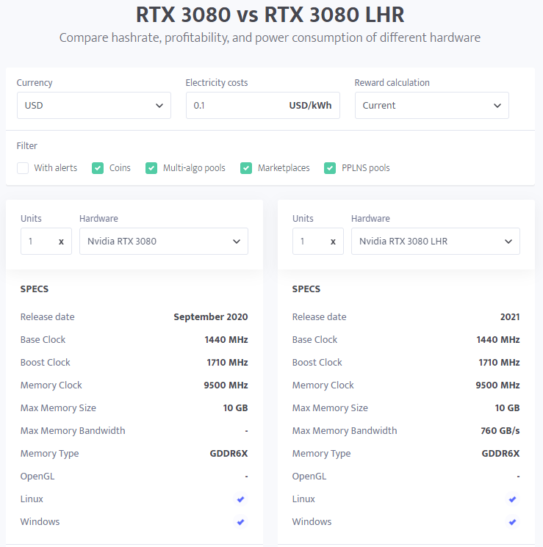
Task: Open the Reward calculation Current dropdown
Action: click(432, 105)
